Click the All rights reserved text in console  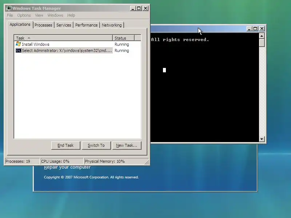tap(180, 40)
